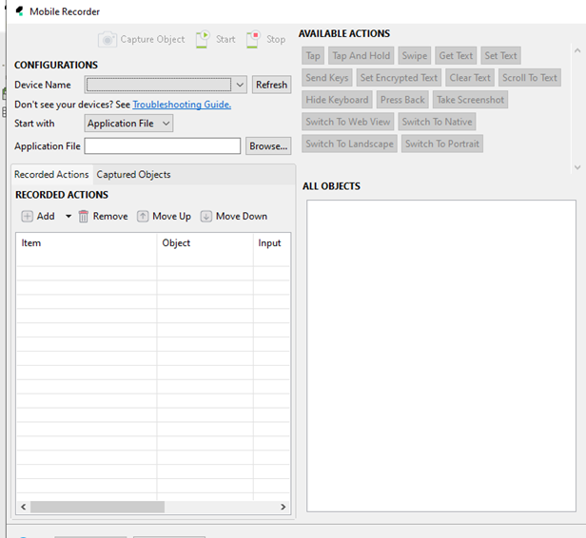Click the Item column header
Viewport: 586px width, 538px height.
pyautogui.click(x=87, y=243)
